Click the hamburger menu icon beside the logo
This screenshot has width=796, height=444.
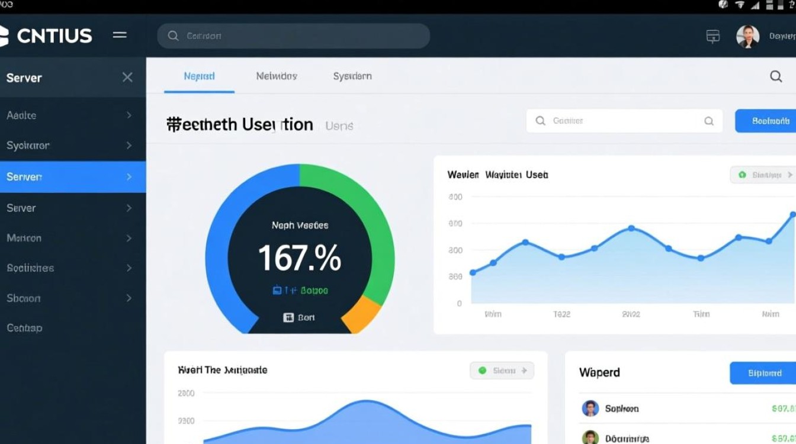[120, 36]
